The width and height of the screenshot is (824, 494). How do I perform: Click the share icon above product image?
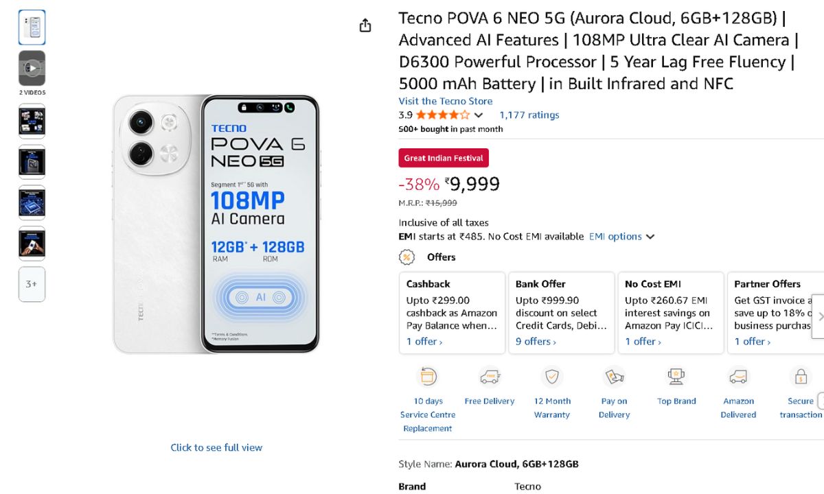point(365,25)
